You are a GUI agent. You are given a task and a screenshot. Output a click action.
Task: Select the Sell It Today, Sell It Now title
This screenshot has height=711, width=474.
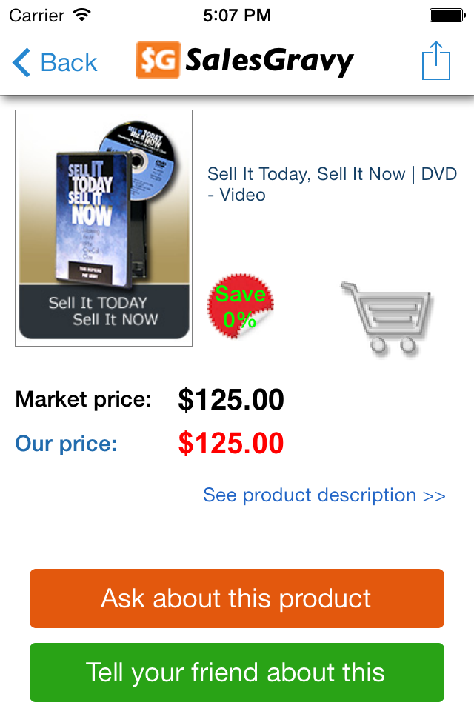click(332, 184)
